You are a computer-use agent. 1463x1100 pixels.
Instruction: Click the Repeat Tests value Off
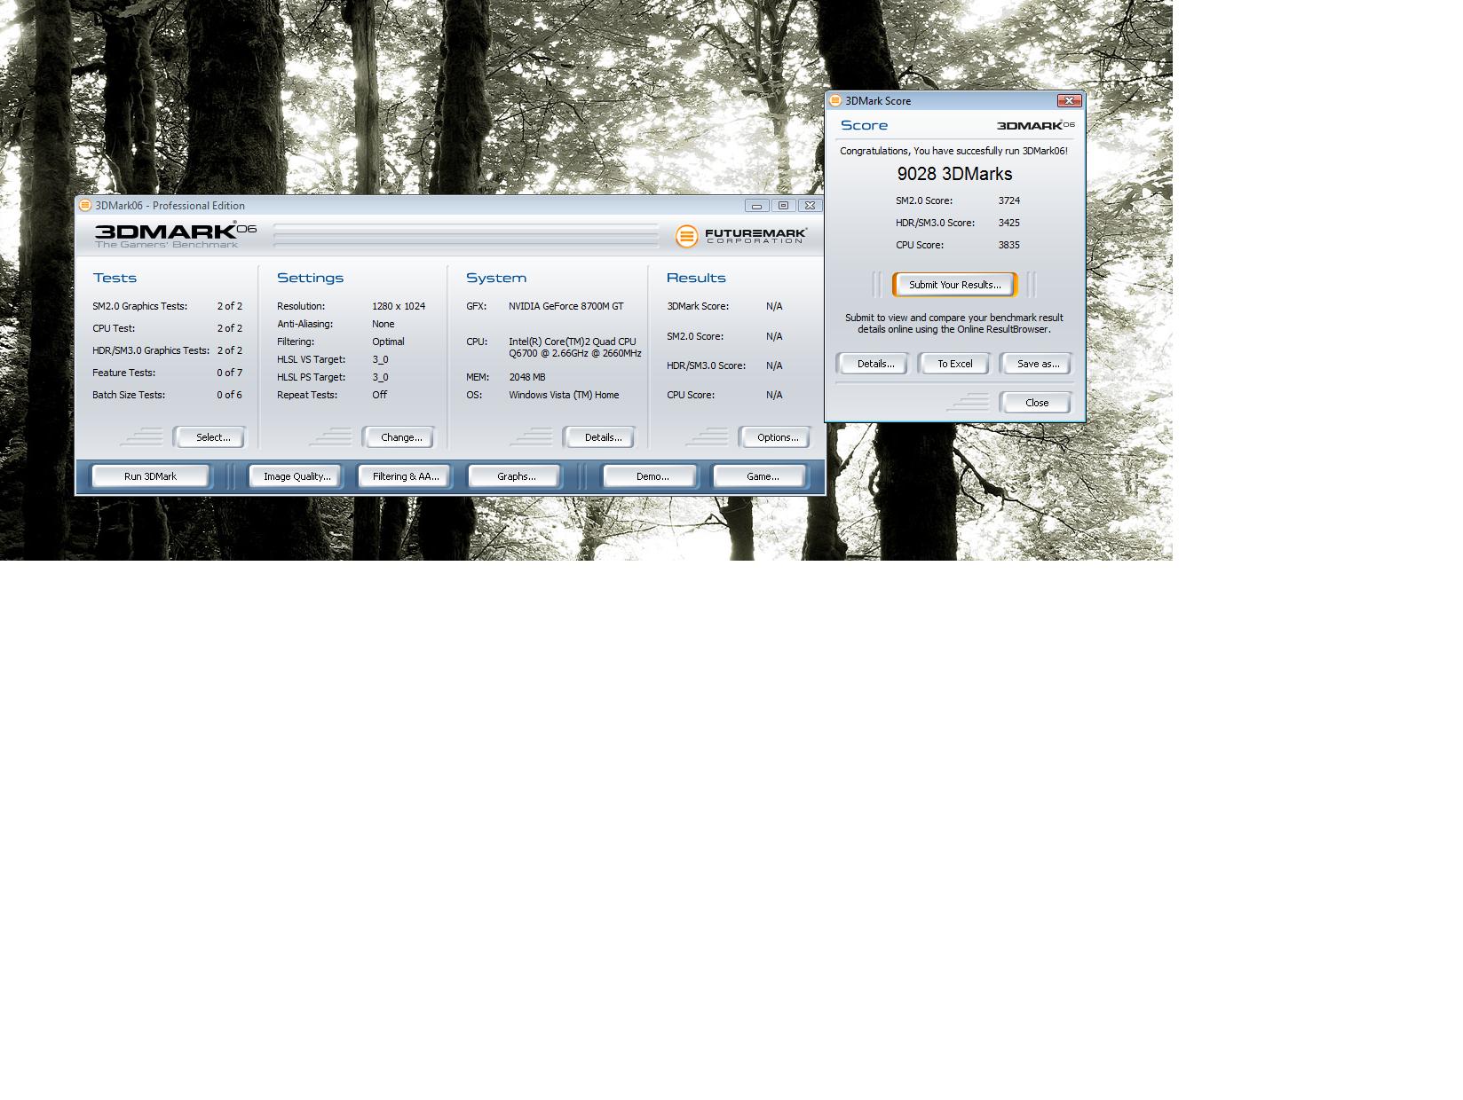point(379,395)
